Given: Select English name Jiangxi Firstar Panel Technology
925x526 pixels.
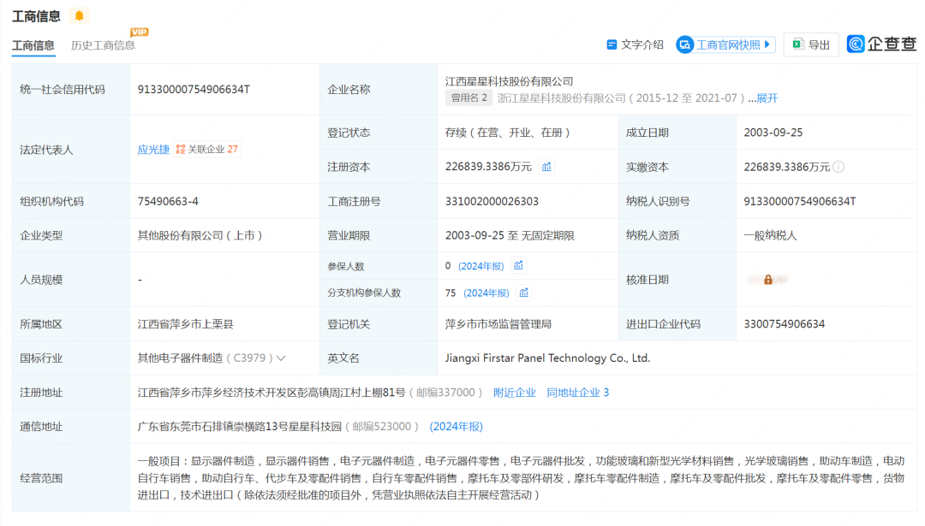Looking at the screenshot, I should coord(547,358).
